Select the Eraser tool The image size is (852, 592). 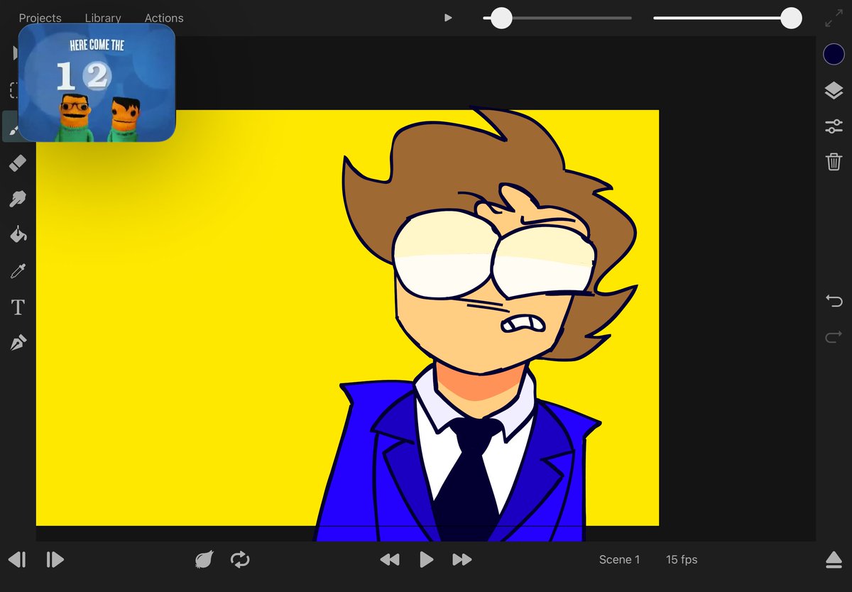18,164
